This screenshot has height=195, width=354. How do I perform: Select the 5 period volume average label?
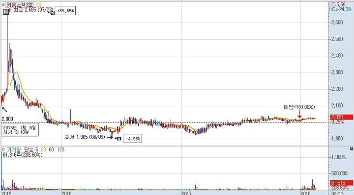pos(37,149)
